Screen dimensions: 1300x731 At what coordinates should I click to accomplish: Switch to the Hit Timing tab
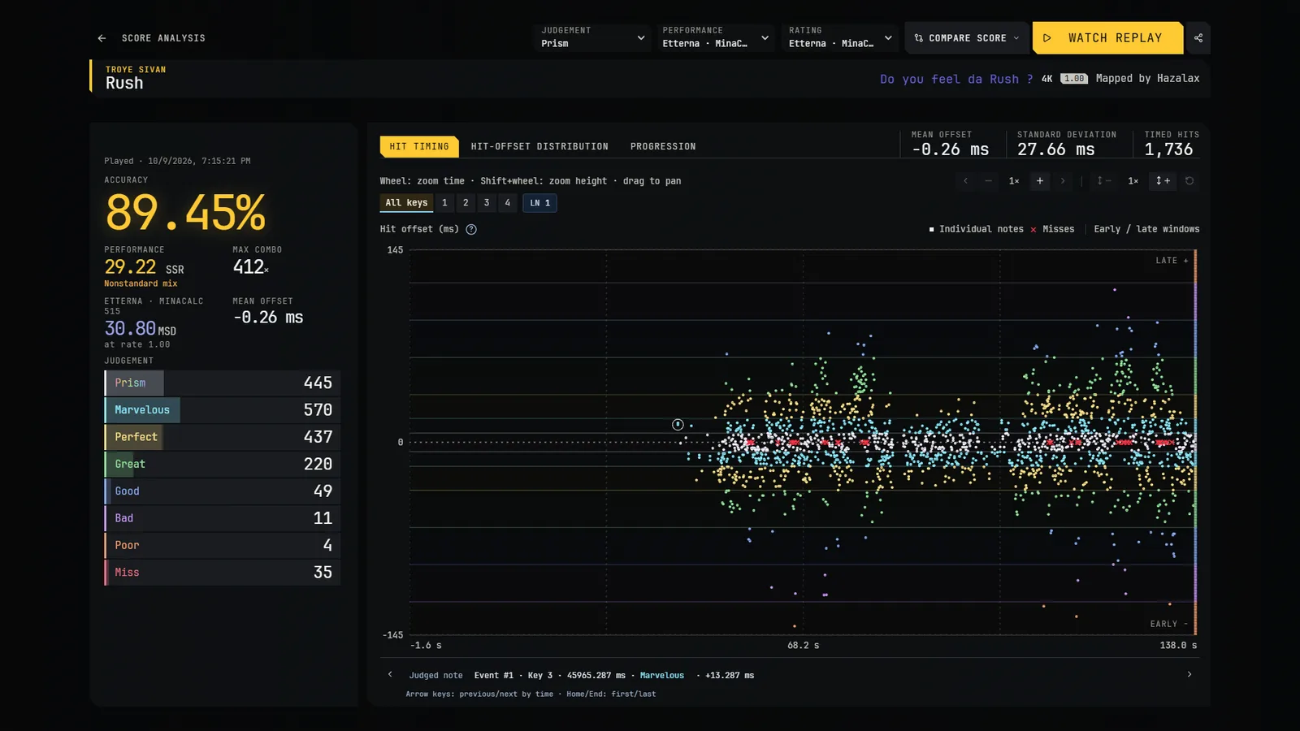coord(419,147)
